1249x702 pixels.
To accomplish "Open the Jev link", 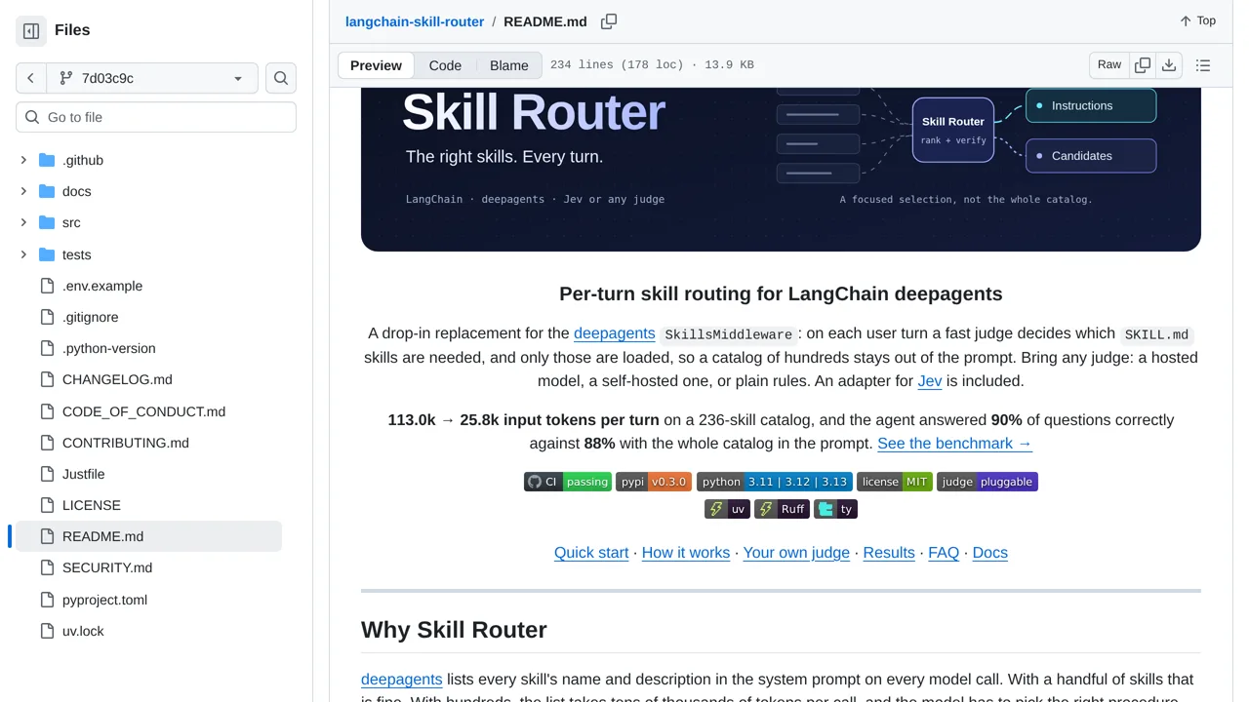I will pyautogui.click(x=930, y=381).
